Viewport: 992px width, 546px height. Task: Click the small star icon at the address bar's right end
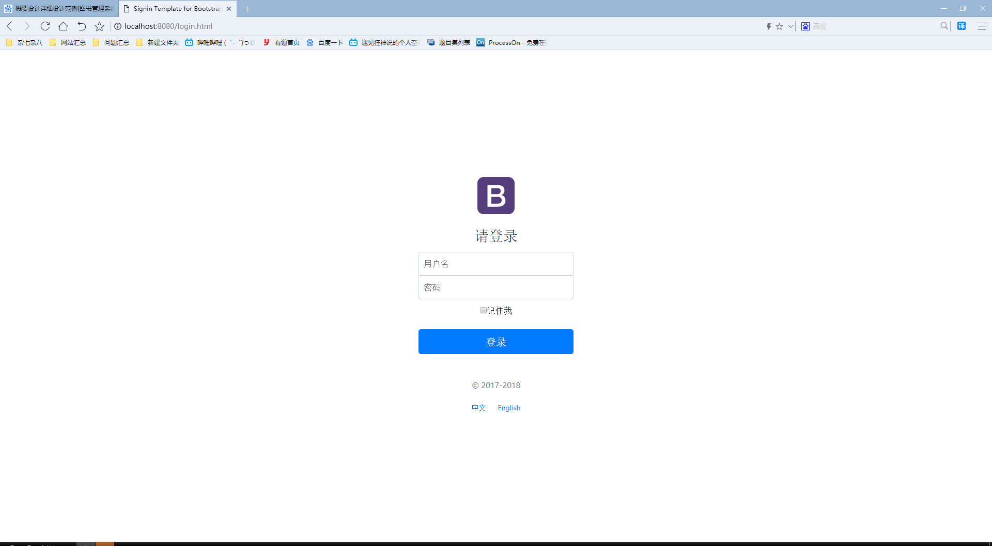(x=780, y=26)
